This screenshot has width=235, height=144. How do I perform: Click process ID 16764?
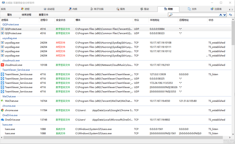point(43,101)
